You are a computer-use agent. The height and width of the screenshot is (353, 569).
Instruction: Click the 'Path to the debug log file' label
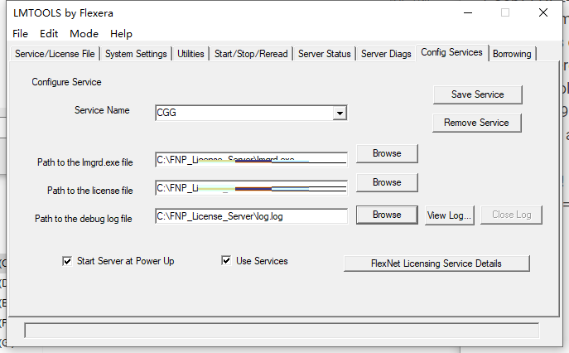(84, 219)
